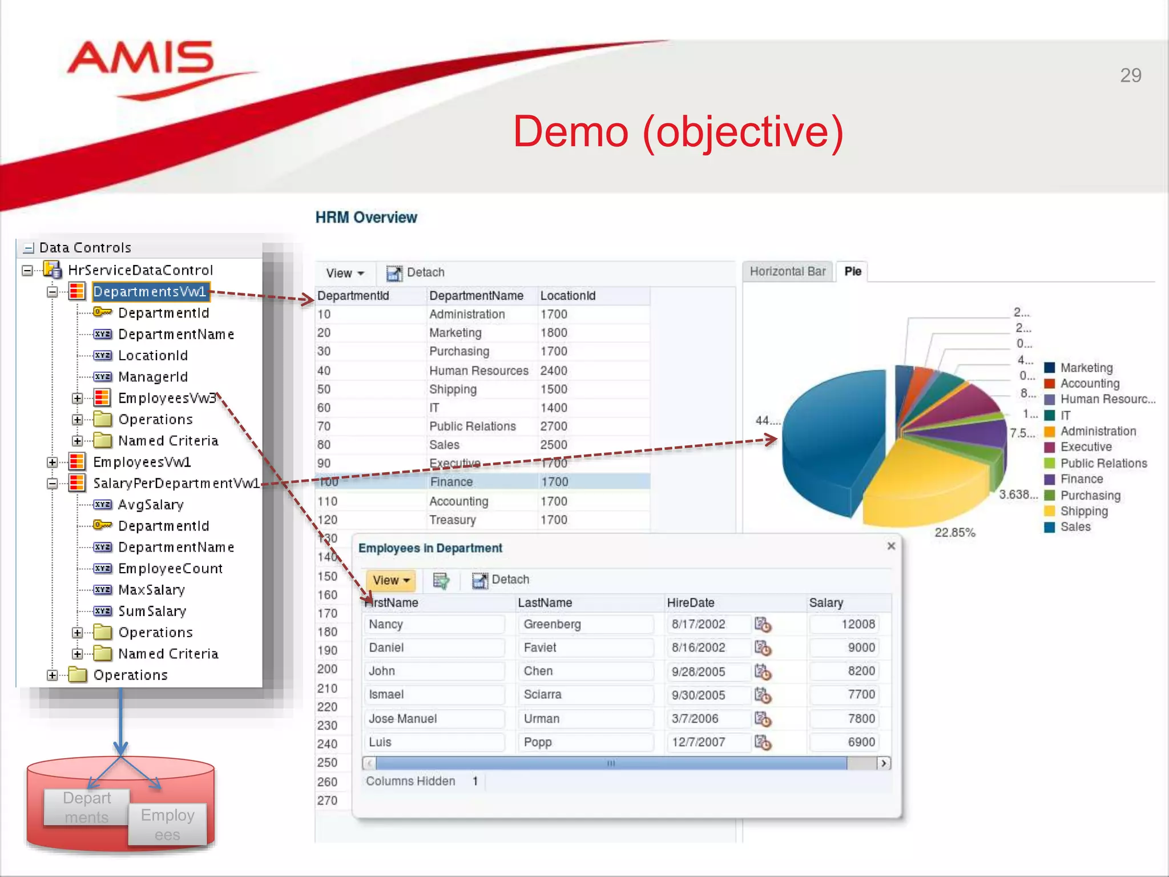Click the Named Criteria folder icon under SalaryPerDepartmentVw1
The height and width of the screenshot is (877, 1169).
[x=103, y=653]
